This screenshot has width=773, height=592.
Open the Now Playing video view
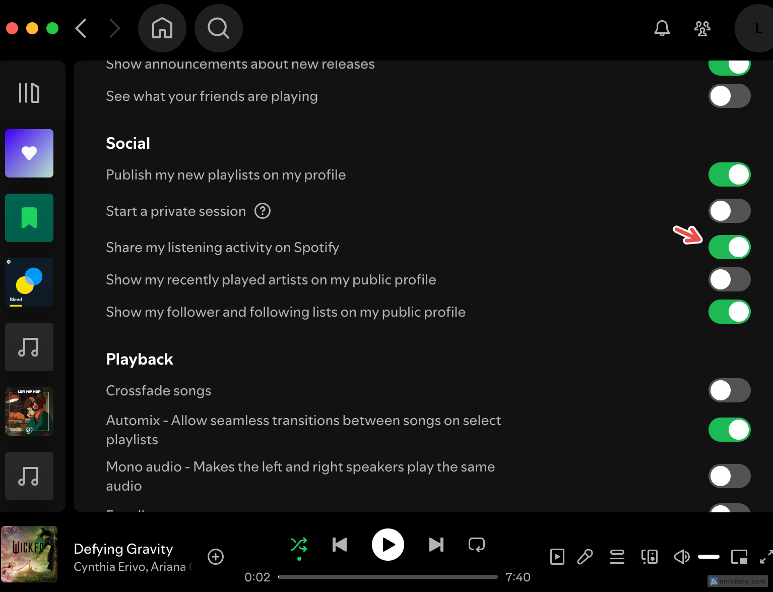click(557, 557)
